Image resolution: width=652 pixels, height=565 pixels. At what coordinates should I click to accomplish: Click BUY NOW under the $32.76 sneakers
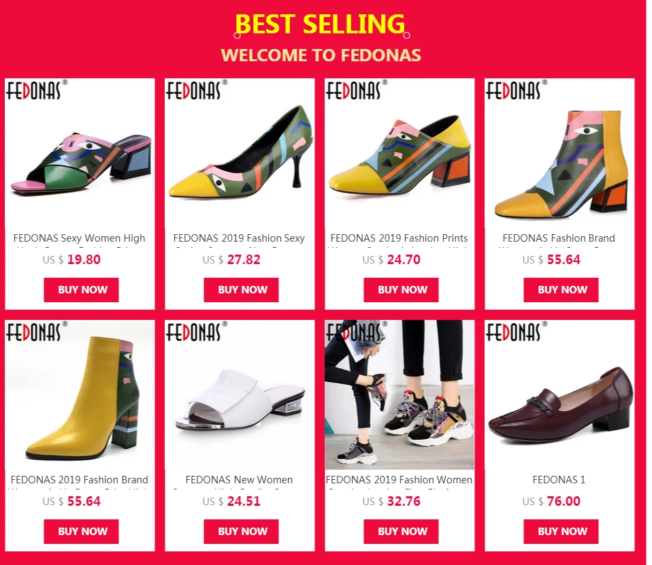402,531
